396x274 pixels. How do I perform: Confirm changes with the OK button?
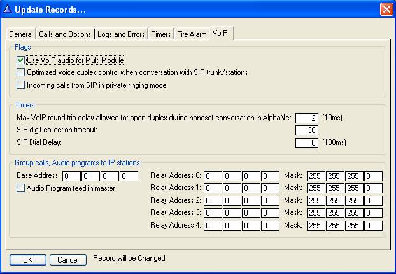pos(28,259)
